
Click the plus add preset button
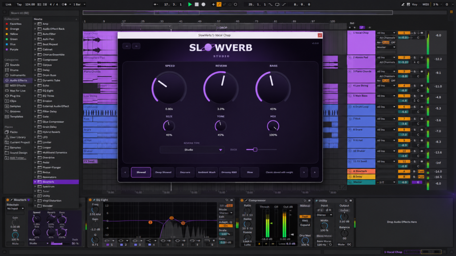point(315,172)
